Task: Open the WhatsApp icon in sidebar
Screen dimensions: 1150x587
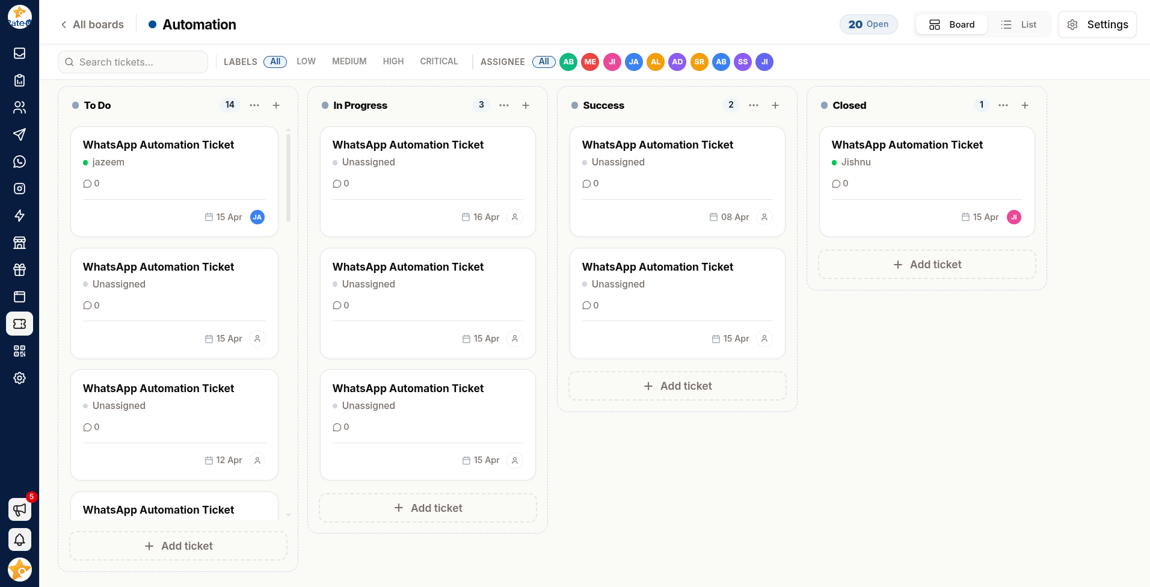Action: [19, 162]
